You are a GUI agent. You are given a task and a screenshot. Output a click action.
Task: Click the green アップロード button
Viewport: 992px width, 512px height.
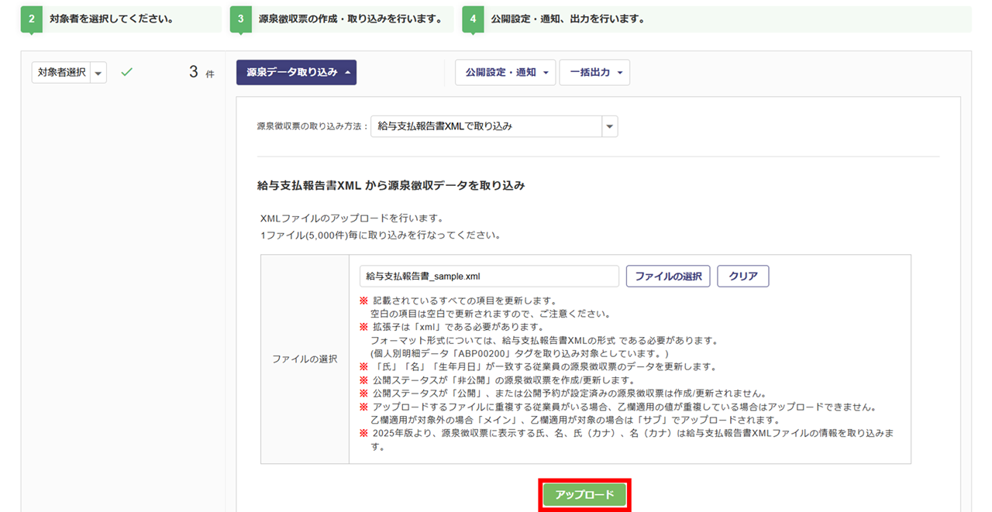(x=584, y=495)
